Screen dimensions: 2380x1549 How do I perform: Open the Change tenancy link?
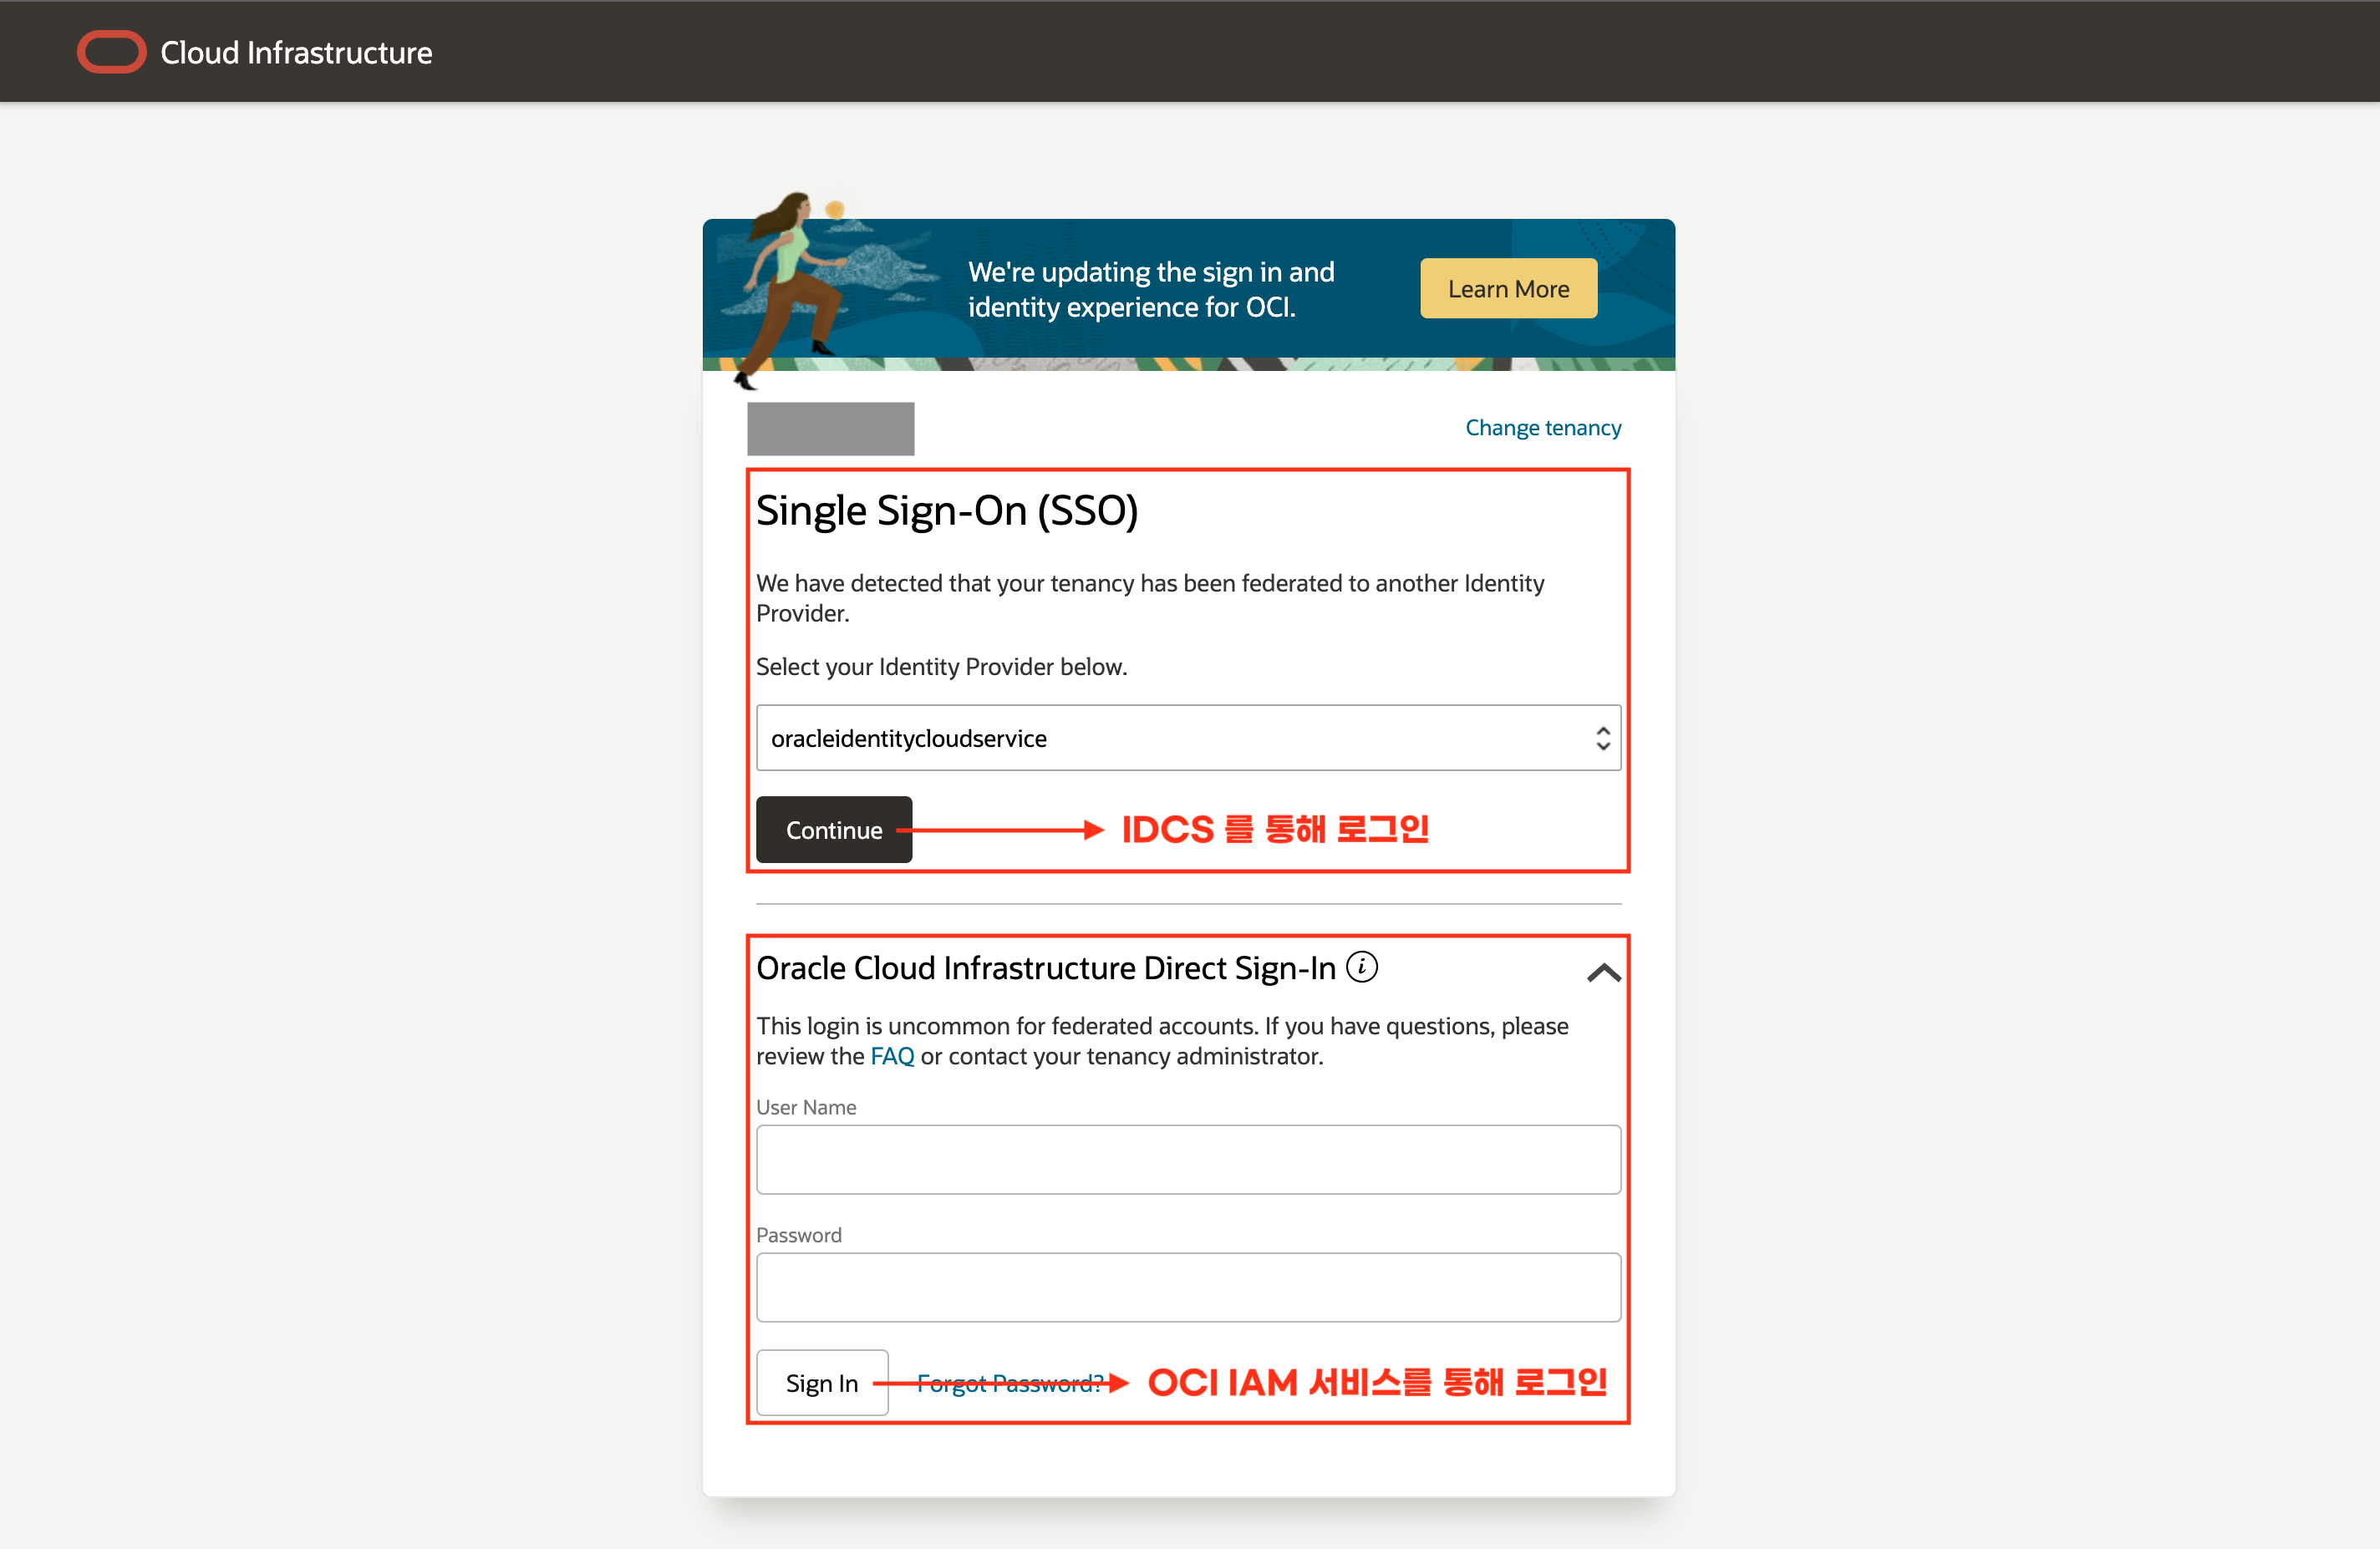coord(1543,428)
